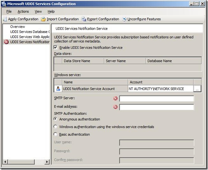Screen dimensions: 208x170
Task: Click the Apply Configuration toolbar icon
Action: [x=5, y=19]
